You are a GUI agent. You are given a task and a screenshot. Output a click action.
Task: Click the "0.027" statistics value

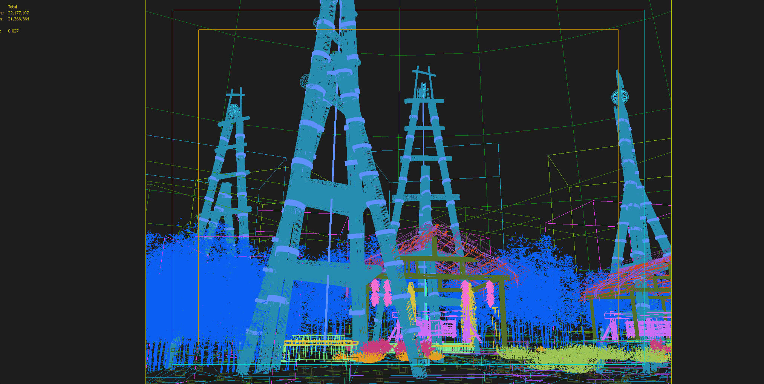click(13, 31)
